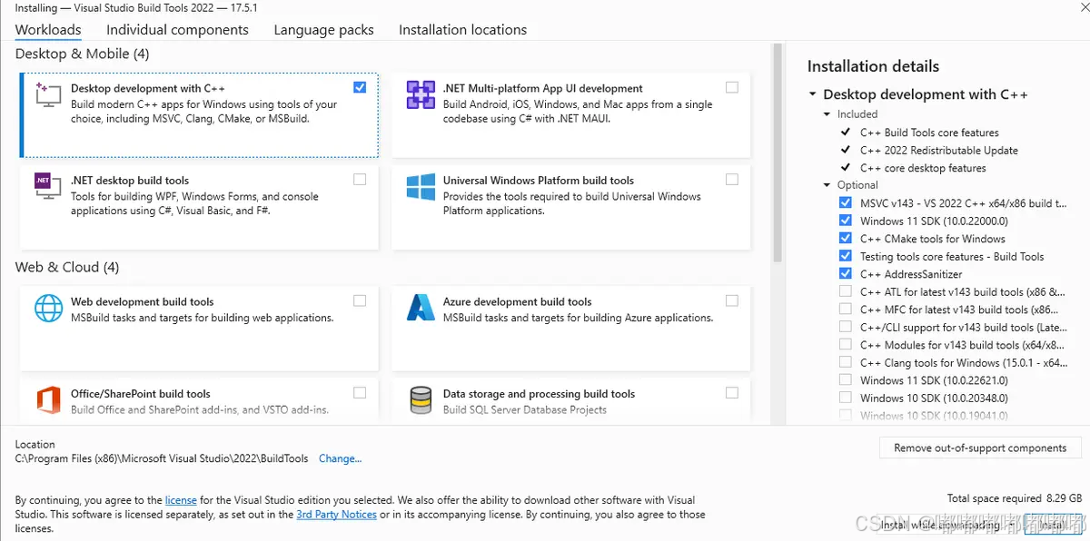Check the Web development build tools workload

pyautogui.click(x=360, y=300)
